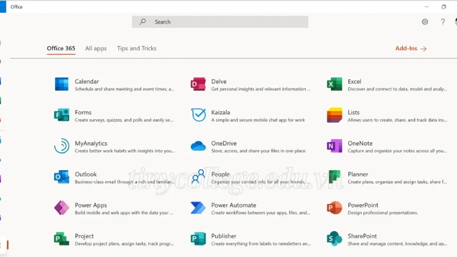Open the PowerPoint app icon

coord(334,208)
